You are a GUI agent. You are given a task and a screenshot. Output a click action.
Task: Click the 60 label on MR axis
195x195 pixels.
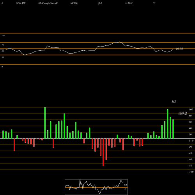pos(190,122)
